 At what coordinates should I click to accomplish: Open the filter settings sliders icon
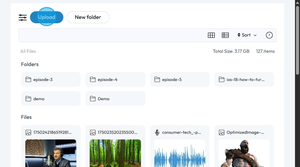pos(23,18)
